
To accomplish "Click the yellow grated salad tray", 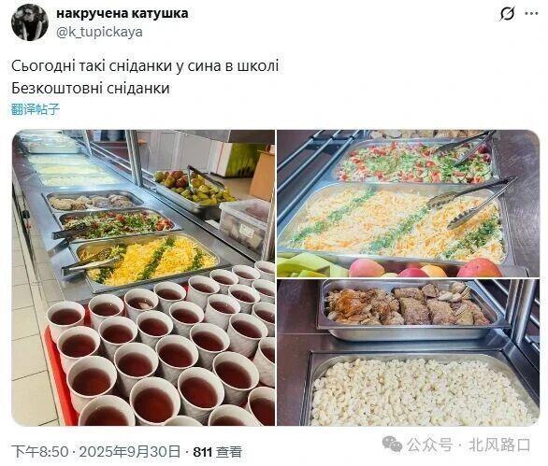I will (x=149, y=261).
